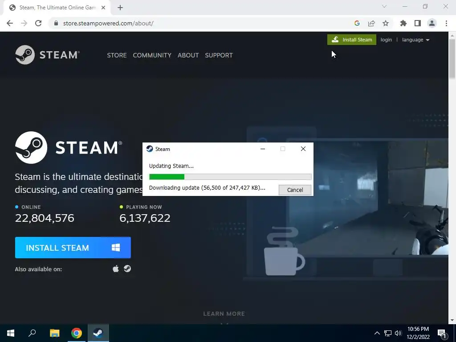Screen dimensions: 456x342
Task: Open the STORE menu
Action: [x=117, y=55]
